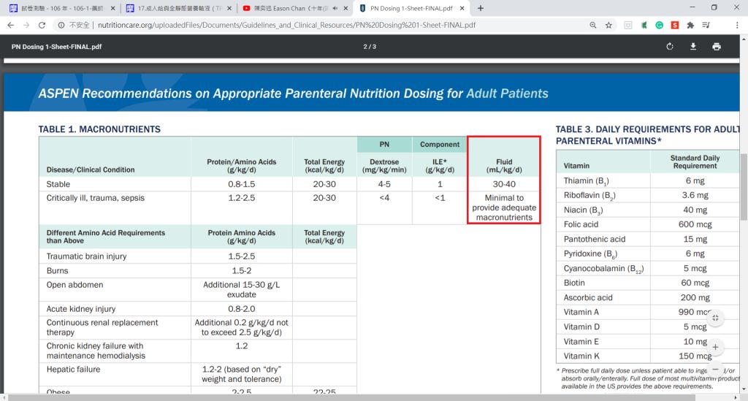Open the media control icon in the toolbar
The image size is (748, 401).
click(706, 25)
